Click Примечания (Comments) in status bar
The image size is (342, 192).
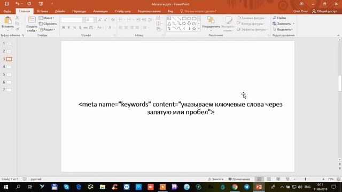pyautogui.click(x=239, y=179)
